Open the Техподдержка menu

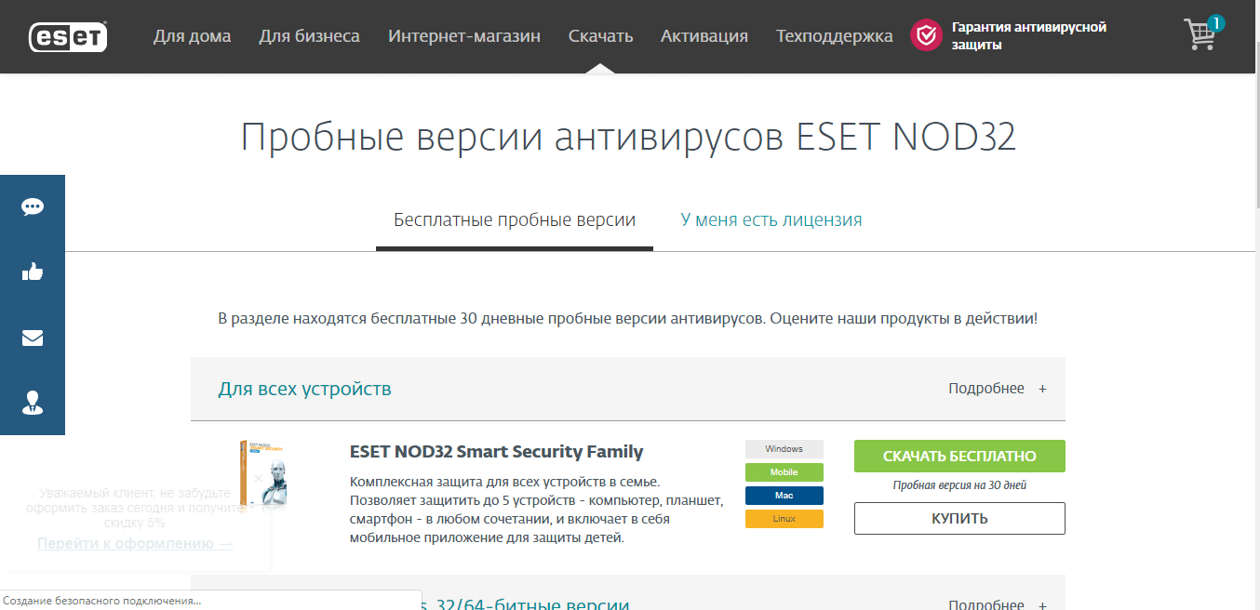(x=835, y=36)
